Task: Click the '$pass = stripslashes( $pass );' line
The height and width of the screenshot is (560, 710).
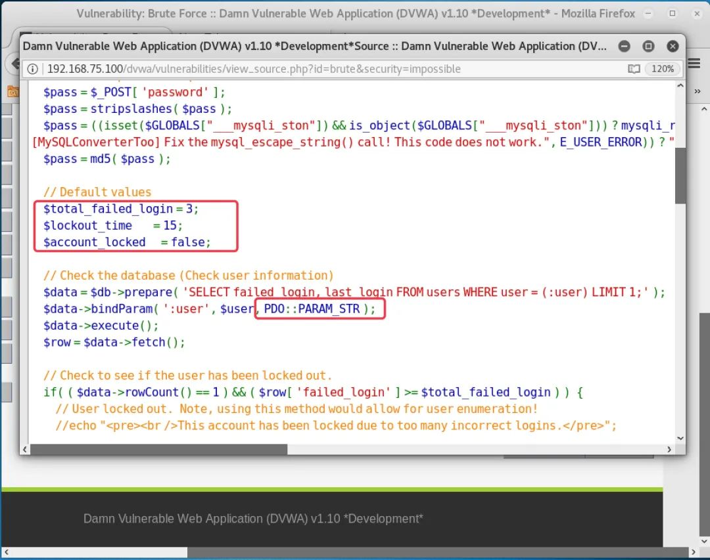Action: (137, 109)
